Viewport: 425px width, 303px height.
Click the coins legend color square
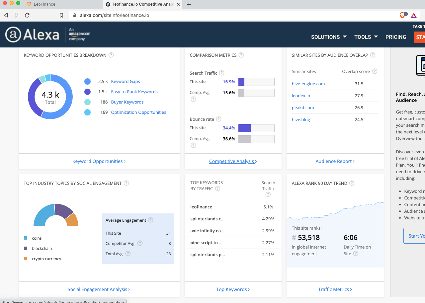(26, 238)
